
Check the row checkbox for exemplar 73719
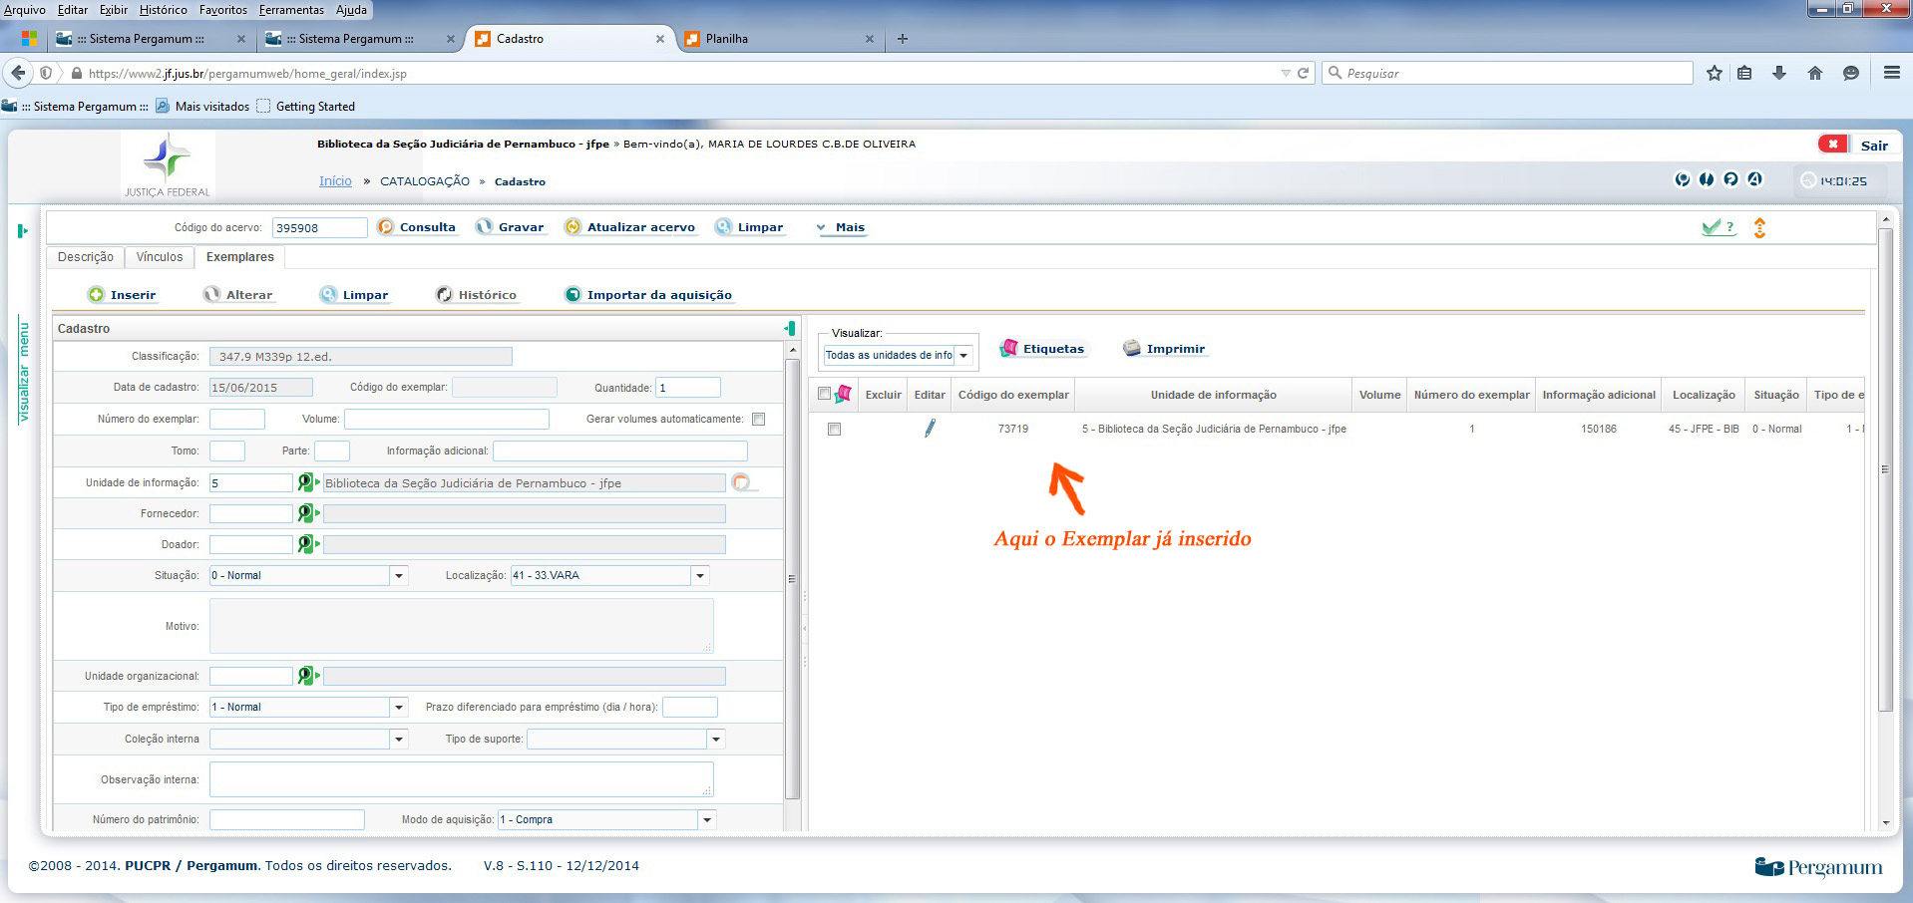(x=834, y=430)
